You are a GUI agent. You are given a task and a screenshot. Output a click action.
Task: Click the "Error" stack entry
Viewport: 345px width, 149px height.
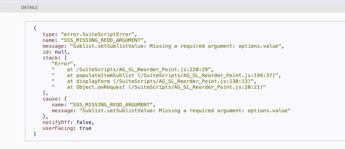click(64, 64)
